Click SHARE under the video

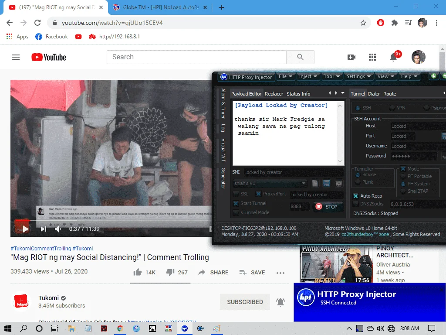point(213,272)
